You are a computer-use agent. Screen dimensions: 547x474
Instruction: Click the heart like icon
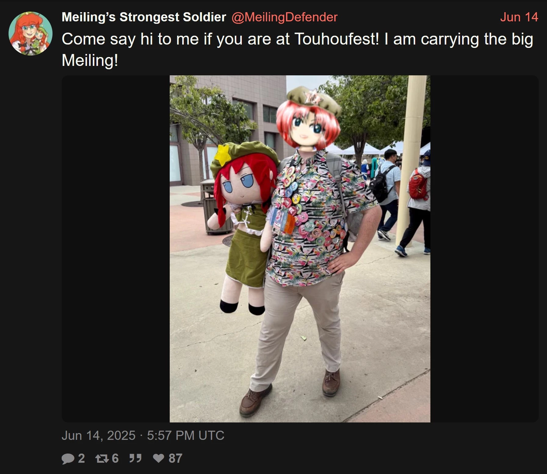(x=158, y=458)
